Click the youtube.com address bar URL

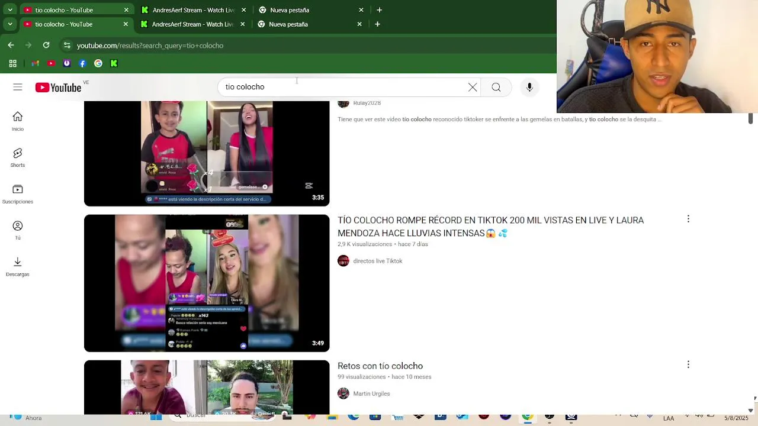tap(150, 46)
